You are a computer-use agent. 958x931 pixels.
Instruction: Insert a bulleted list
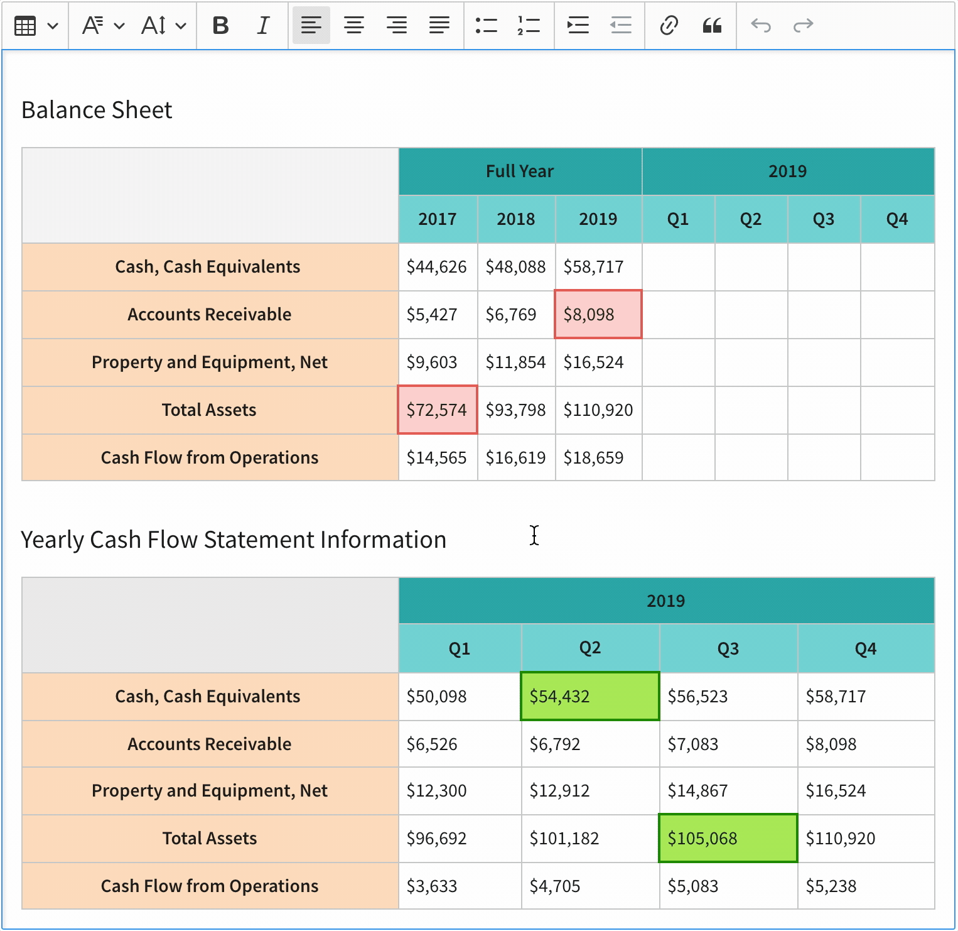click(487, 25)
